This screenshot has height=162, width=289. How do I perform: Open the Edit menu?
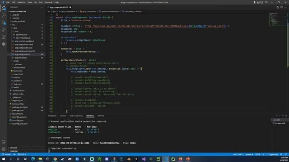14,2
